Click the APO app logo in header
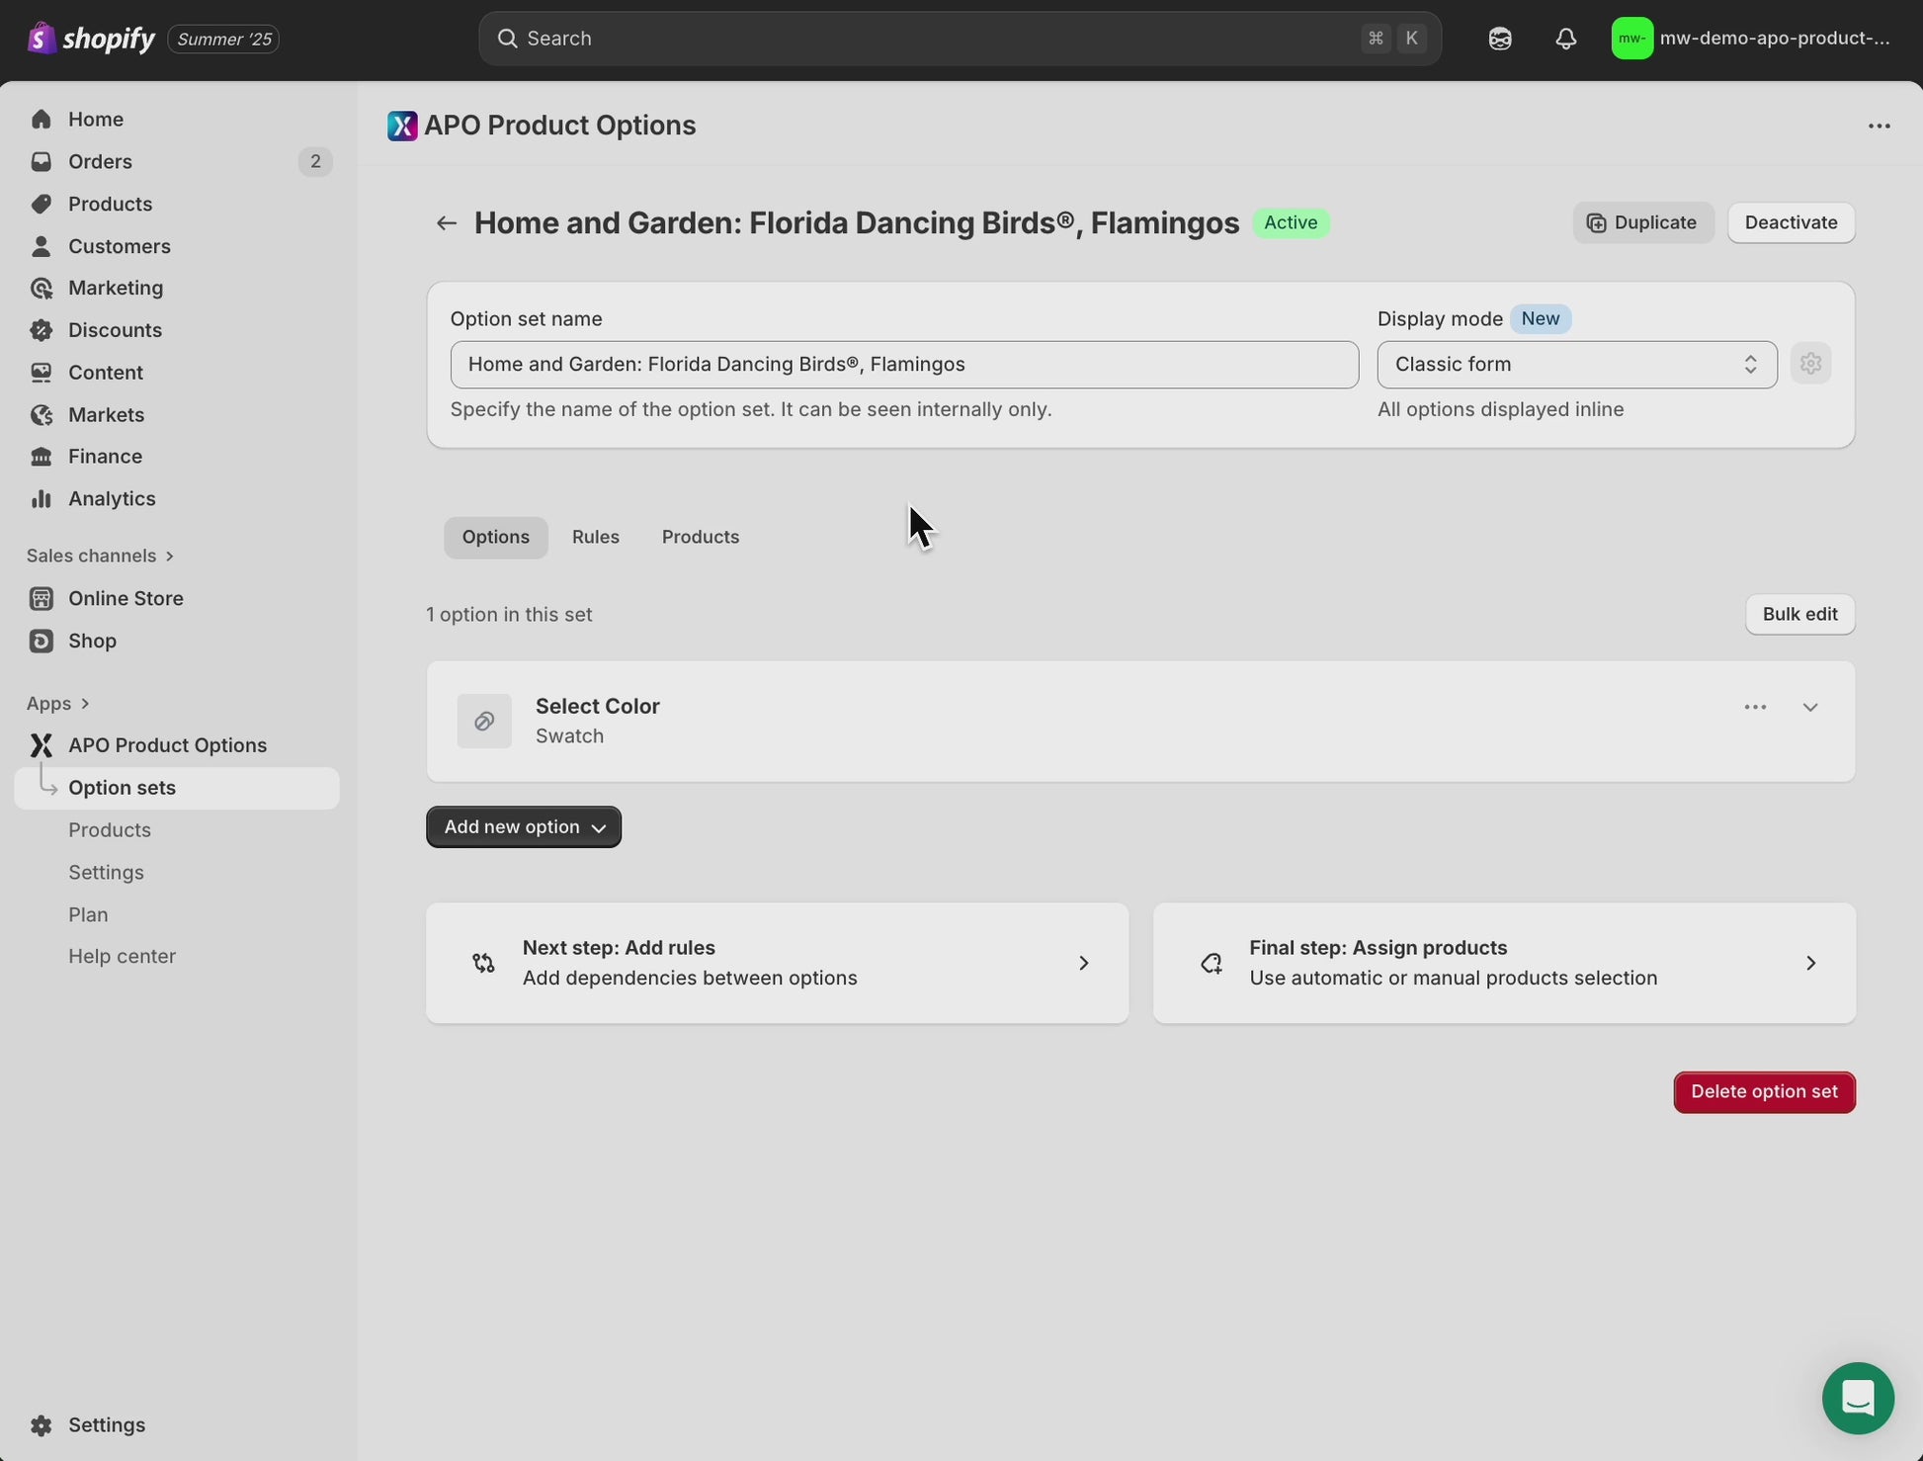This screenshot has height=1461, width=1923. point(402,126)
